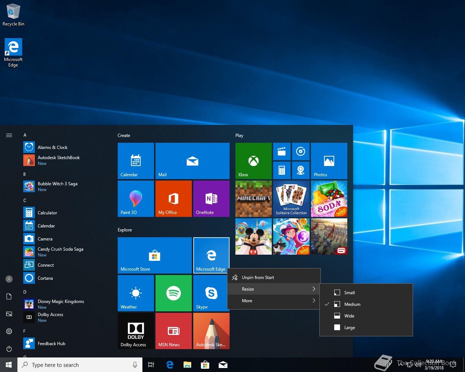Open the Mail tile

(193, 161)
